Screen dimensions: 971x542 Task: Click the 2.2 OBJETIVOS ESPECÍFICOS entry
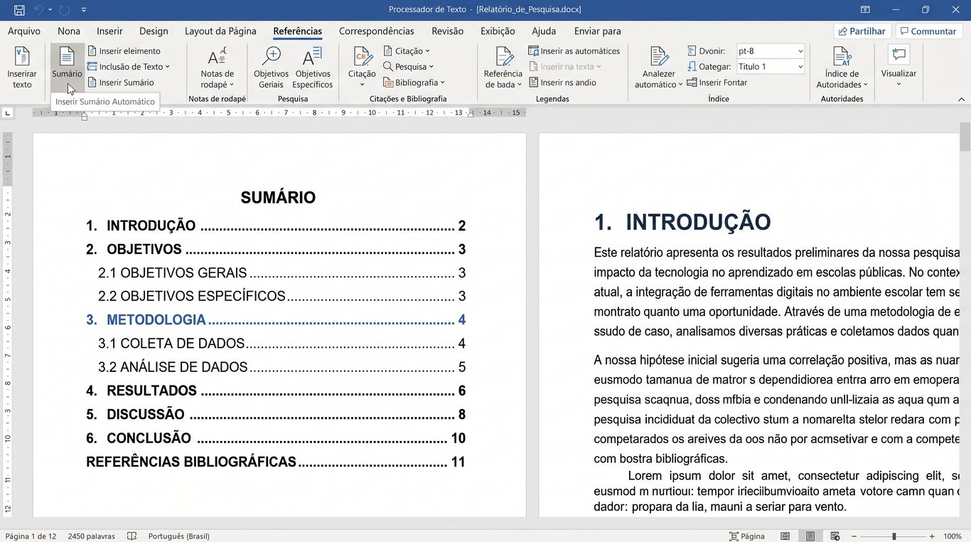(281, 297)
